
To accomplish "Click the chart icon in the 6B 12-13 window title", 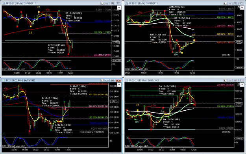I will pyautogui.click(x=126, y=3).
